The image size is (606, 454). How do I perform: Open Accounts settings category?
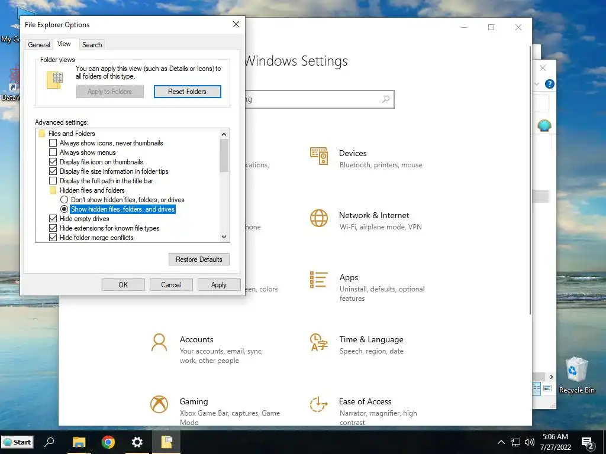[207, 349]
